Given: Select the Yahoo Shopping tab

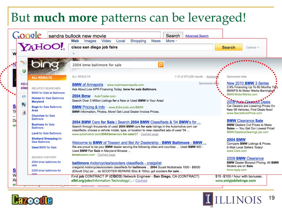Looking at the screenshot, I should pos(138,41).
